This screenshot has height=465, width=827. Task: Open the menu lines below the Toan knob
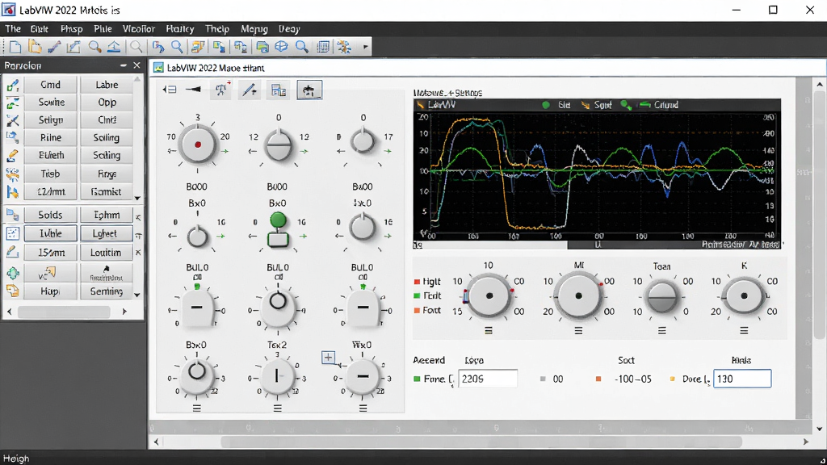click(x=662, y=330)
